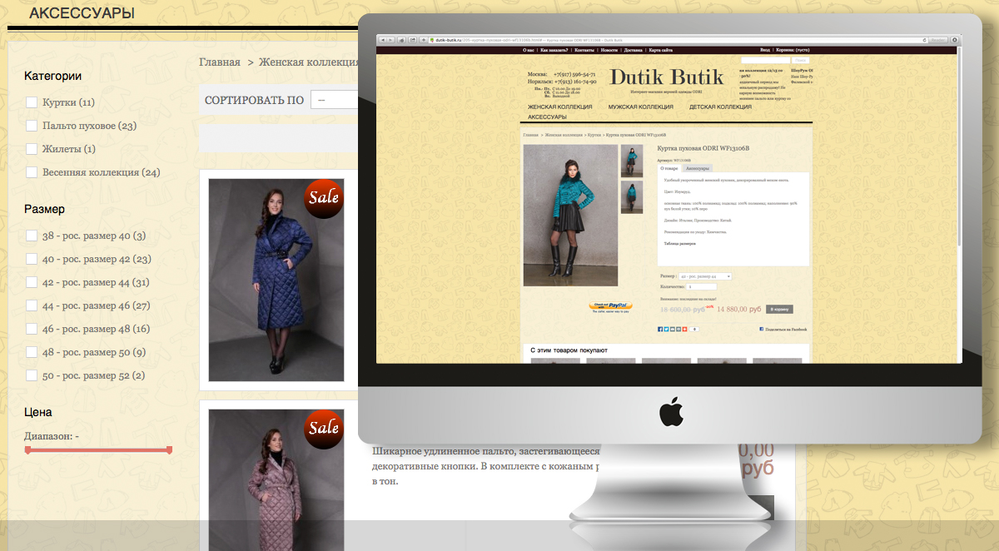Image resolution: width=999 pixels, height=551 pixels.
Task: Open Контакты link in mockup top bar
Action: (x=584, y=50)
